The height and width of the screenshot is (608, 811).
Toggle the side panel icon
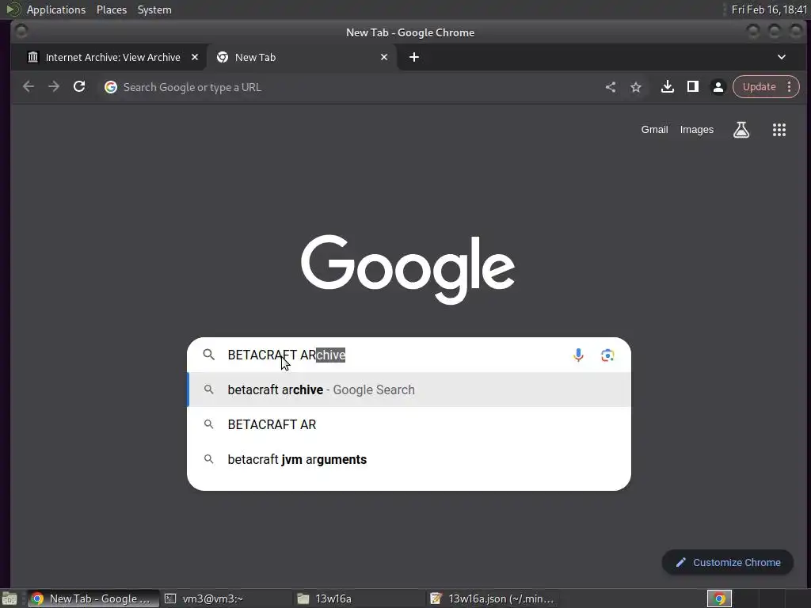point(692,87)
